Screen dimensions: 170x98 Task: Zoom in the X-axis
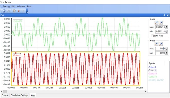[x=161, y=44]
